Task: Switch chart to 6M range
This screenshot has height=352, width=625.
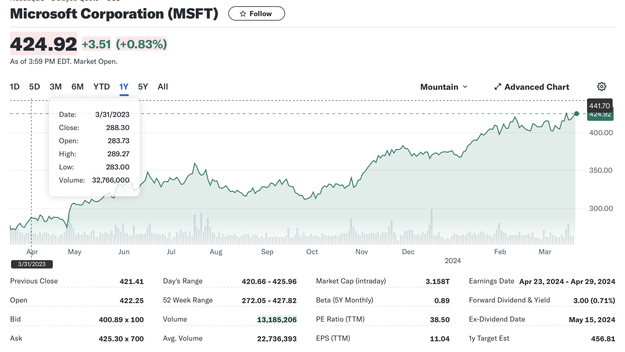Action: pos(77,87)
